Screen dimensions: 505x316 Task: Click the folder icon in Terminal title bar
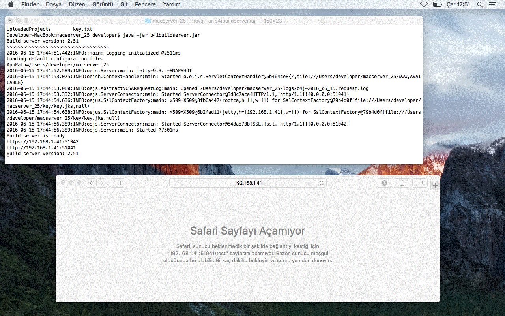148,21
